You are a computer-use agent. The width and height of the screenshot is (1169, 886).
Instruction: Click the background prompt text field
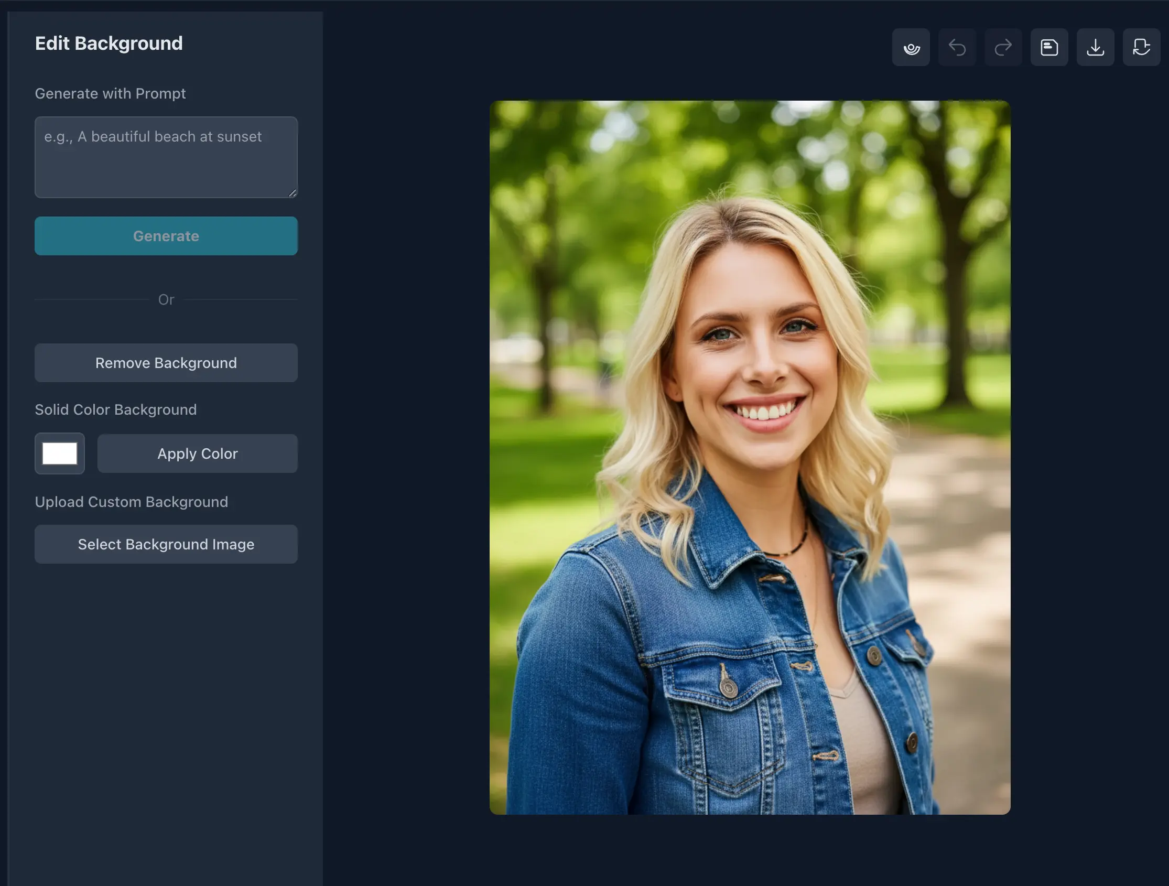[166, 156]
